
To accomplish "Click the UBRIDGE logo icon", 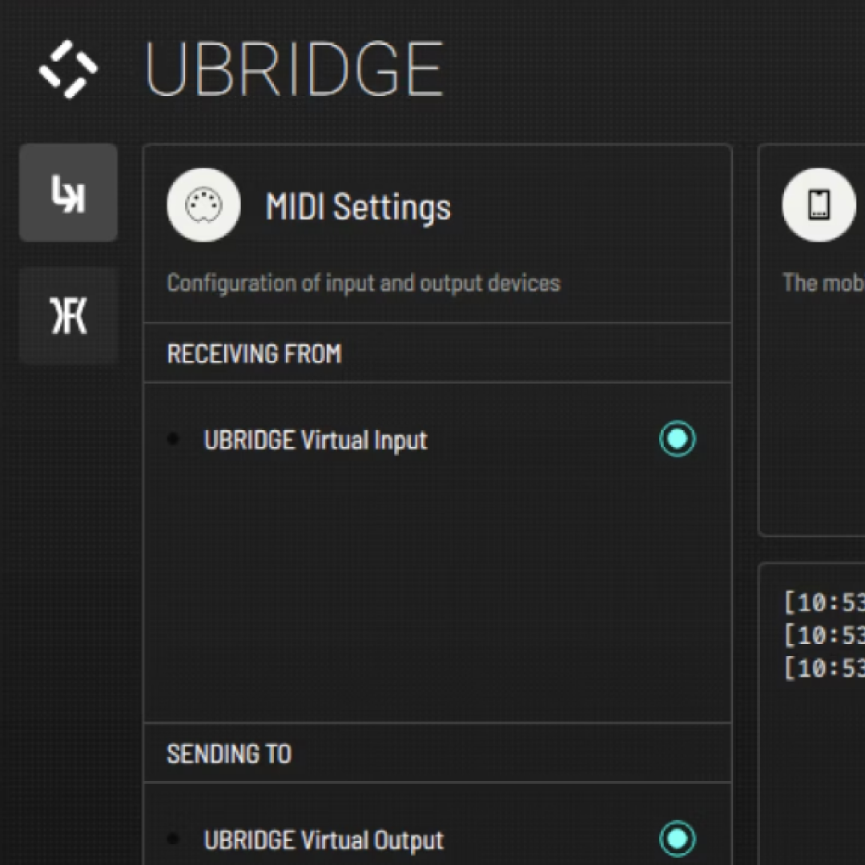I will point(68,70).
